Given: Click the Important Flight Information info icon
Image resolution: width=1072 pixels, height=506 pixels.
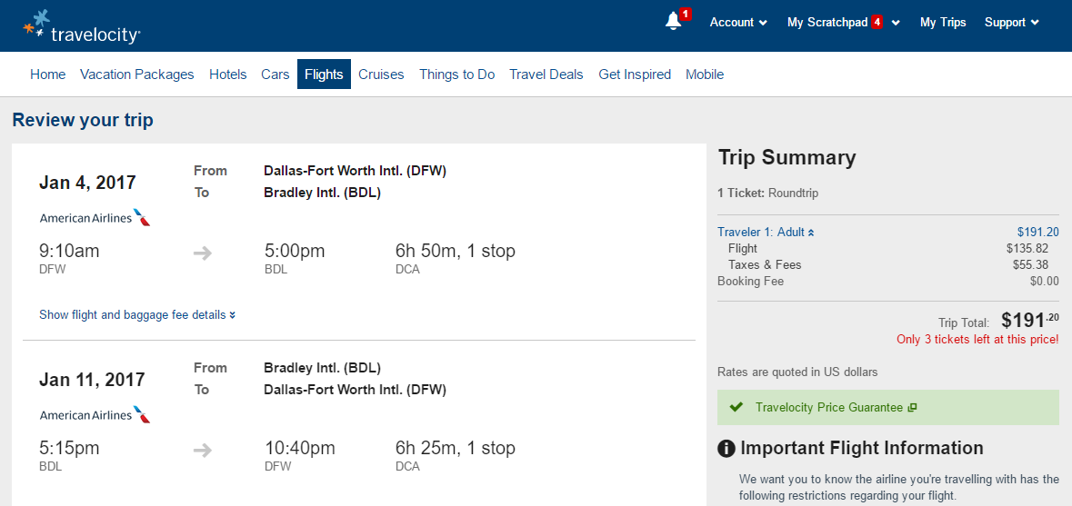Looking at the screenshot, I should pyautogui.click(x=726, y=449).
